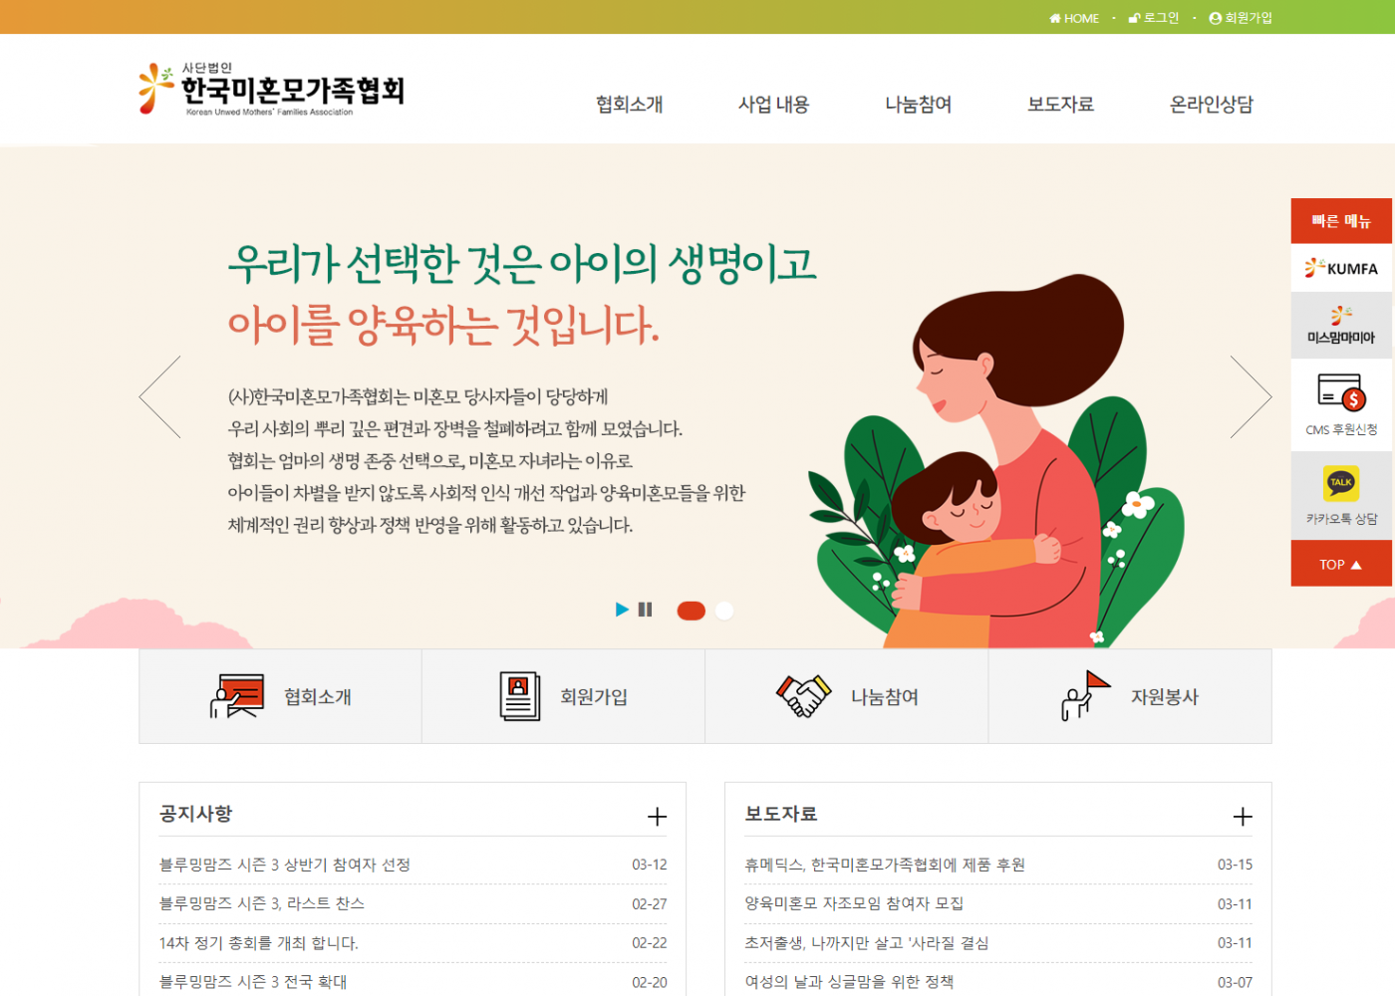Pause the banner slideshow

(646, 610)
